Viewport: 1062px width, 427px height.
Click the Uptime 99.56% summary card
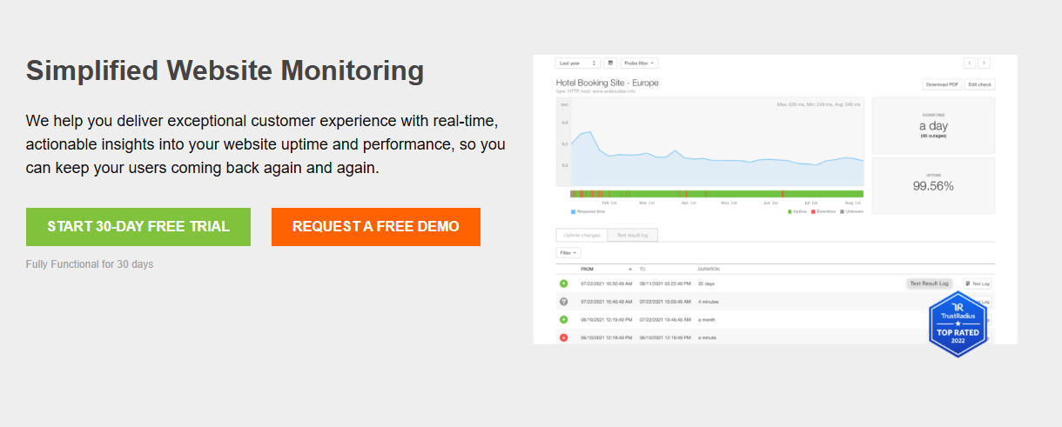tap(933, 185)
